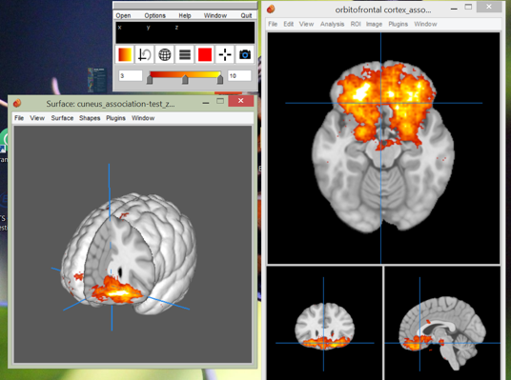This screenshot has height=380, width=511.
Task: Pick the solid red color swatch
Action: pyautogui.click(x=205, y=54)
